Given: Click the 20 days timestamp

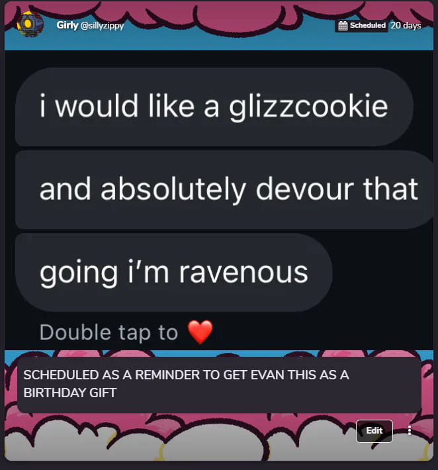Looking at the screenshot, I should (x=406, y=25).
